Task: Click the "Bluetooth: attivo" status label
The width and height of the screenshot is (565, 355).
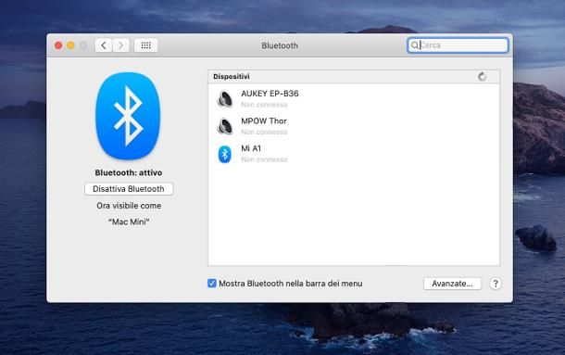Action: click(x=128, y=172)
